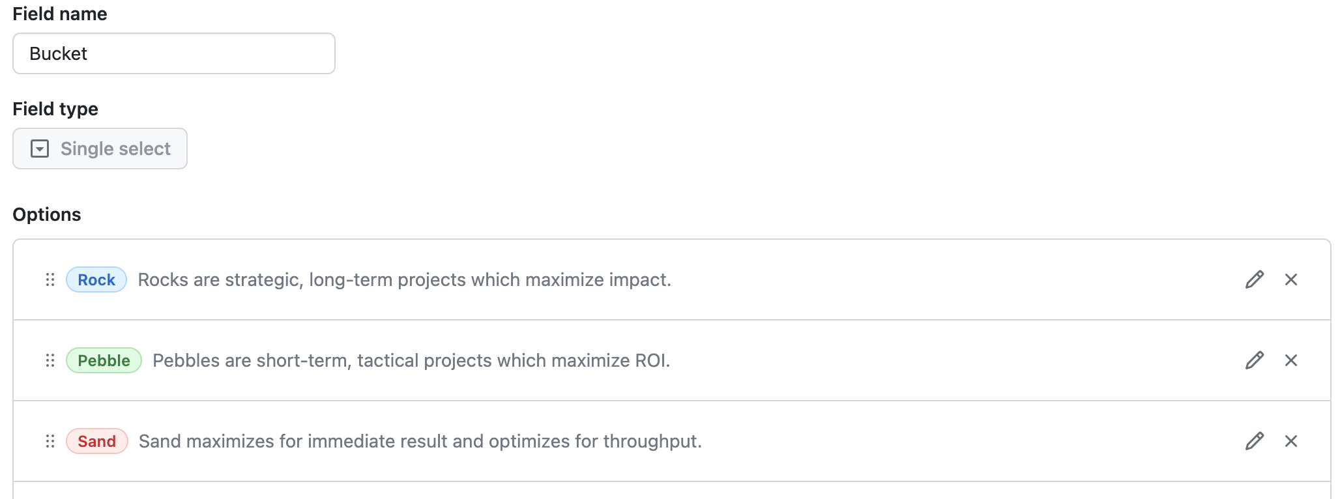Click the dropdown icon in Field type

pyautogui.click(x=40, y=149)
